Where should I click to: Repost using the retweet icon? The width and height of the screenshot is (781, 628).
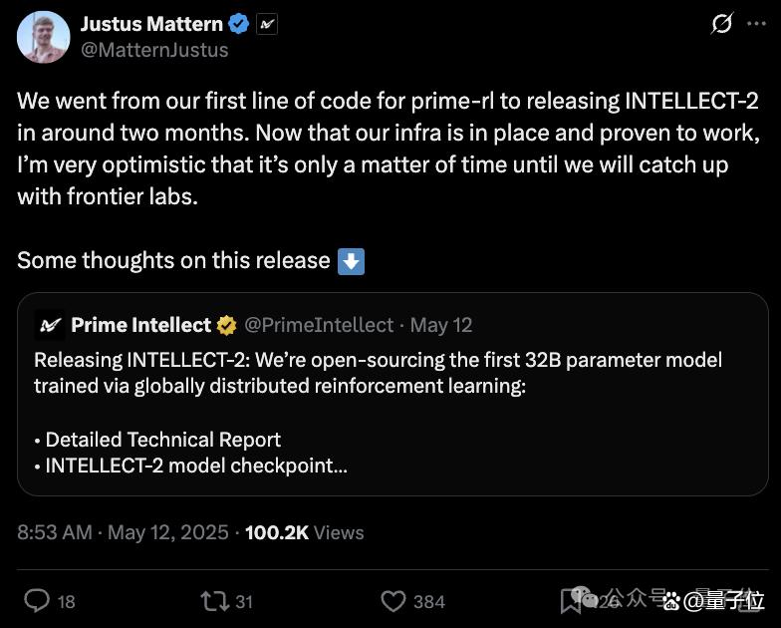(215, 601)
